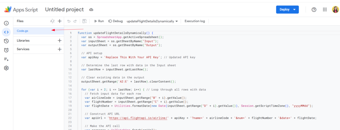Open the Project History icon in sidebar
This screenshot has width=340, height=130.
pyautogui.click(x=6, y=41)
